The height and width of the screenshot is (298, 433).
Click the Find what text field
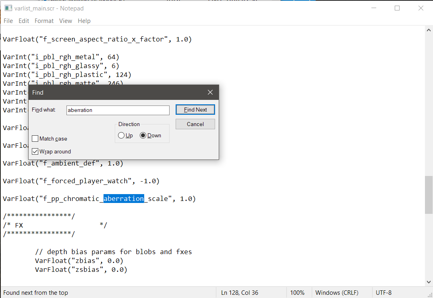[118, 110]
